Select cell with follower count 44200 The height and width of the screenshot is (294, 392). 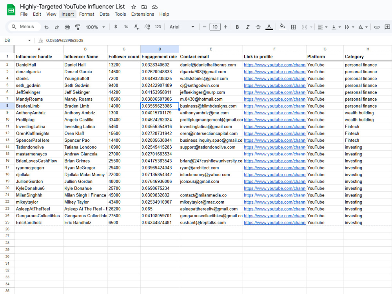point(124,92)
